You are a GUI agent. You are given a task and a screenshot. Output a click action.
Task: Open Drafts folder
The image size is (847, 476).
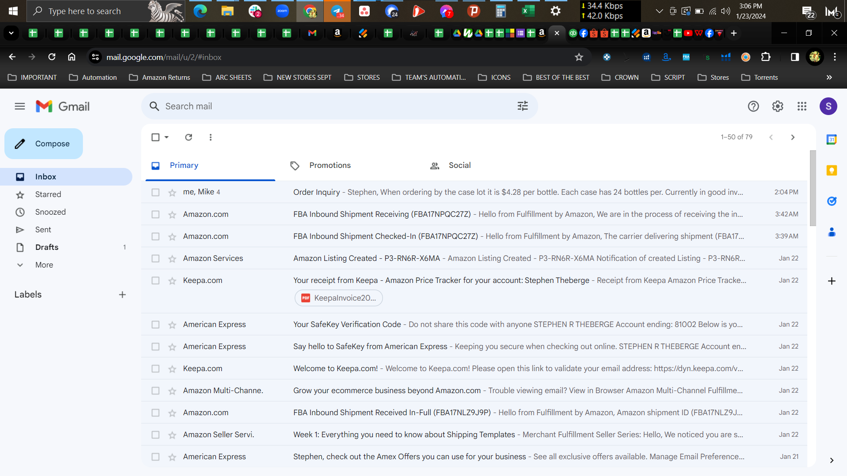(x=66, y=247)
